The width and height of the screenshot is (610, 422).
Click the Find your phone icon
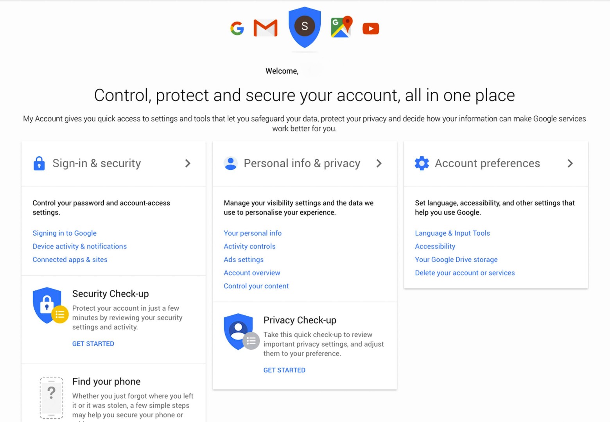pyautogui.click(x=51, y=398)
